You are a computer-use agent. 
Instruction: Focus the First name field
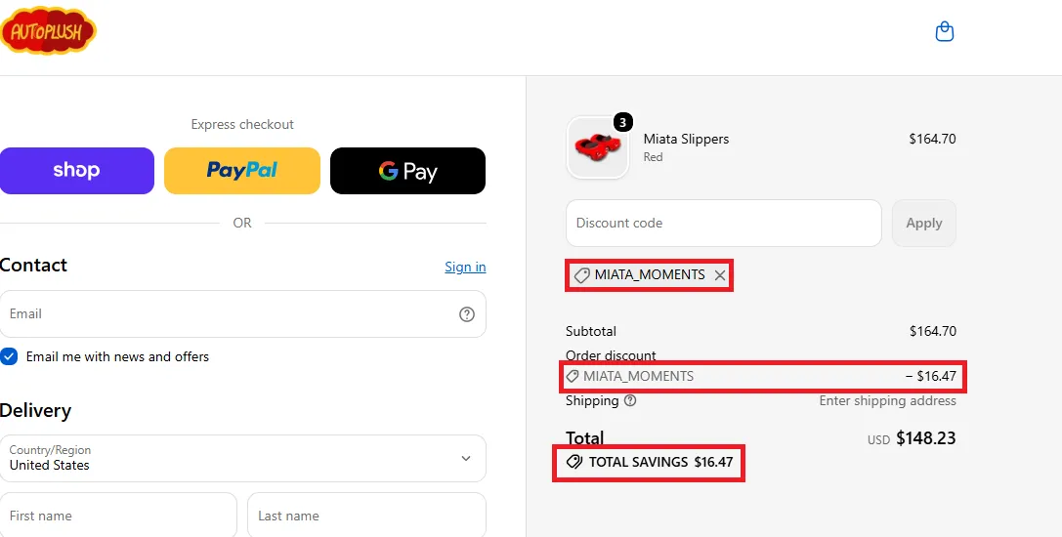tap(118, 515)
